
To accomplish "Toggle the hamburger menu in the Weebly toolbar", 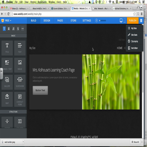I will [141, 21].
